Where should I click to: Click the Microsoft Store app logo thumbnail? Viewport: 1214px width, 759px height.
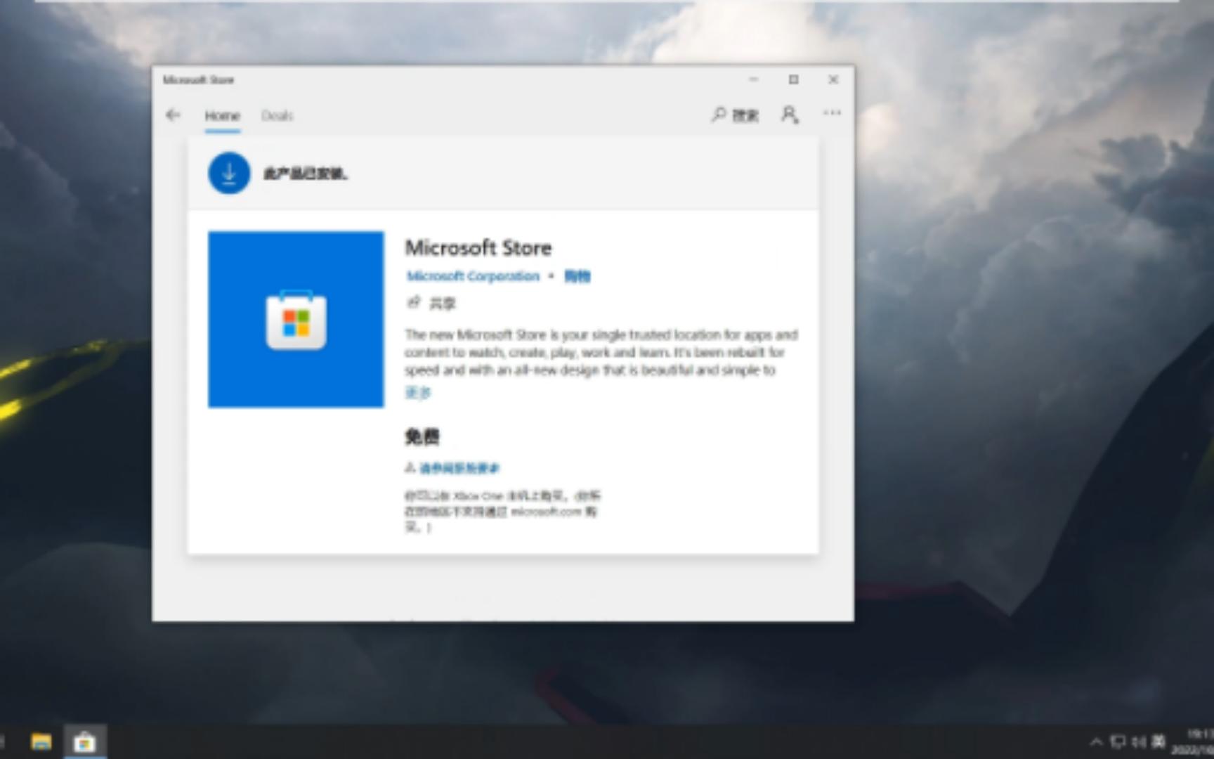(x=296, y=319)
